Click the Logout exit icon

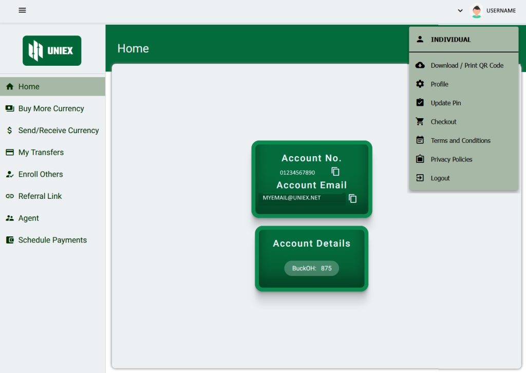click(420, 178)
